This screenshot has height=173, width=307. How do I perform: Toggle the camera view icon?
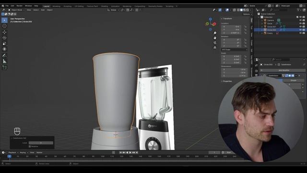pos(215,43)
